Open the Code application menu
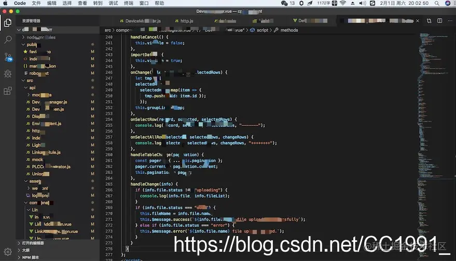 [x=20, y=3]
